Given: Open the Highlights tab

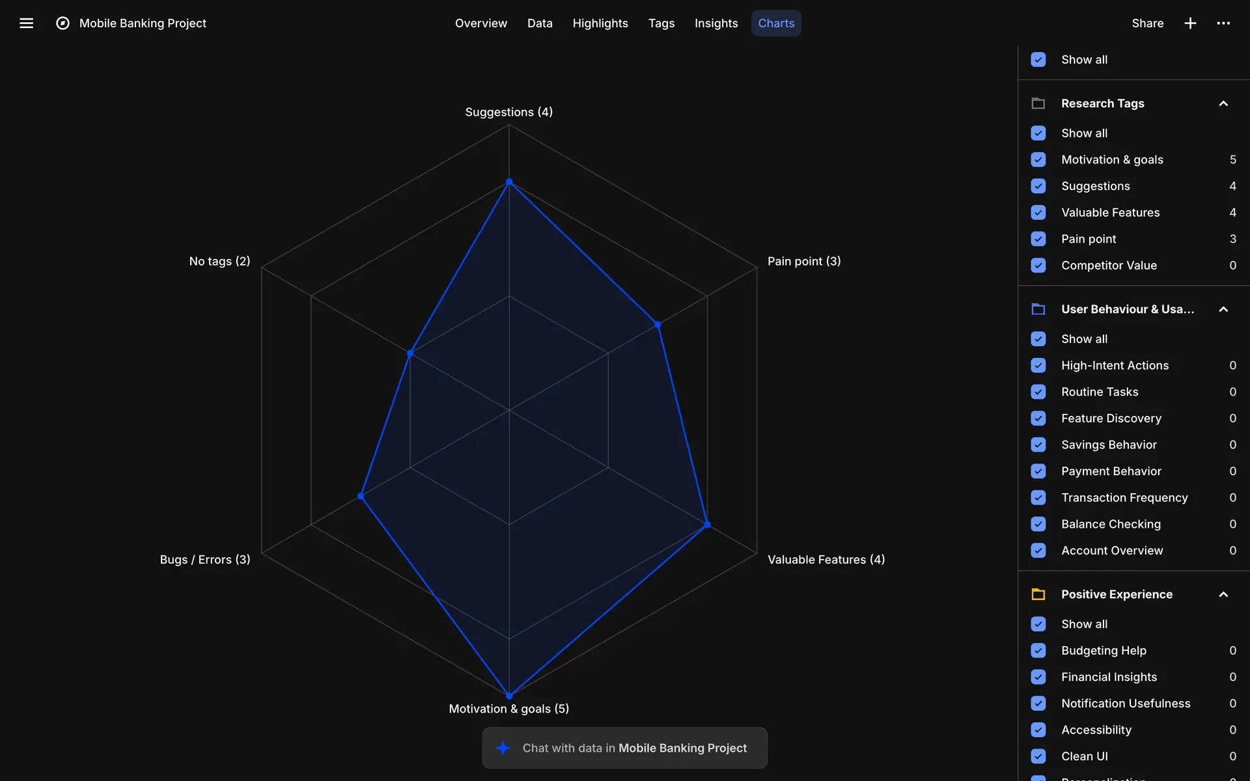Looking at the screenshot, I should pos(600,23).
